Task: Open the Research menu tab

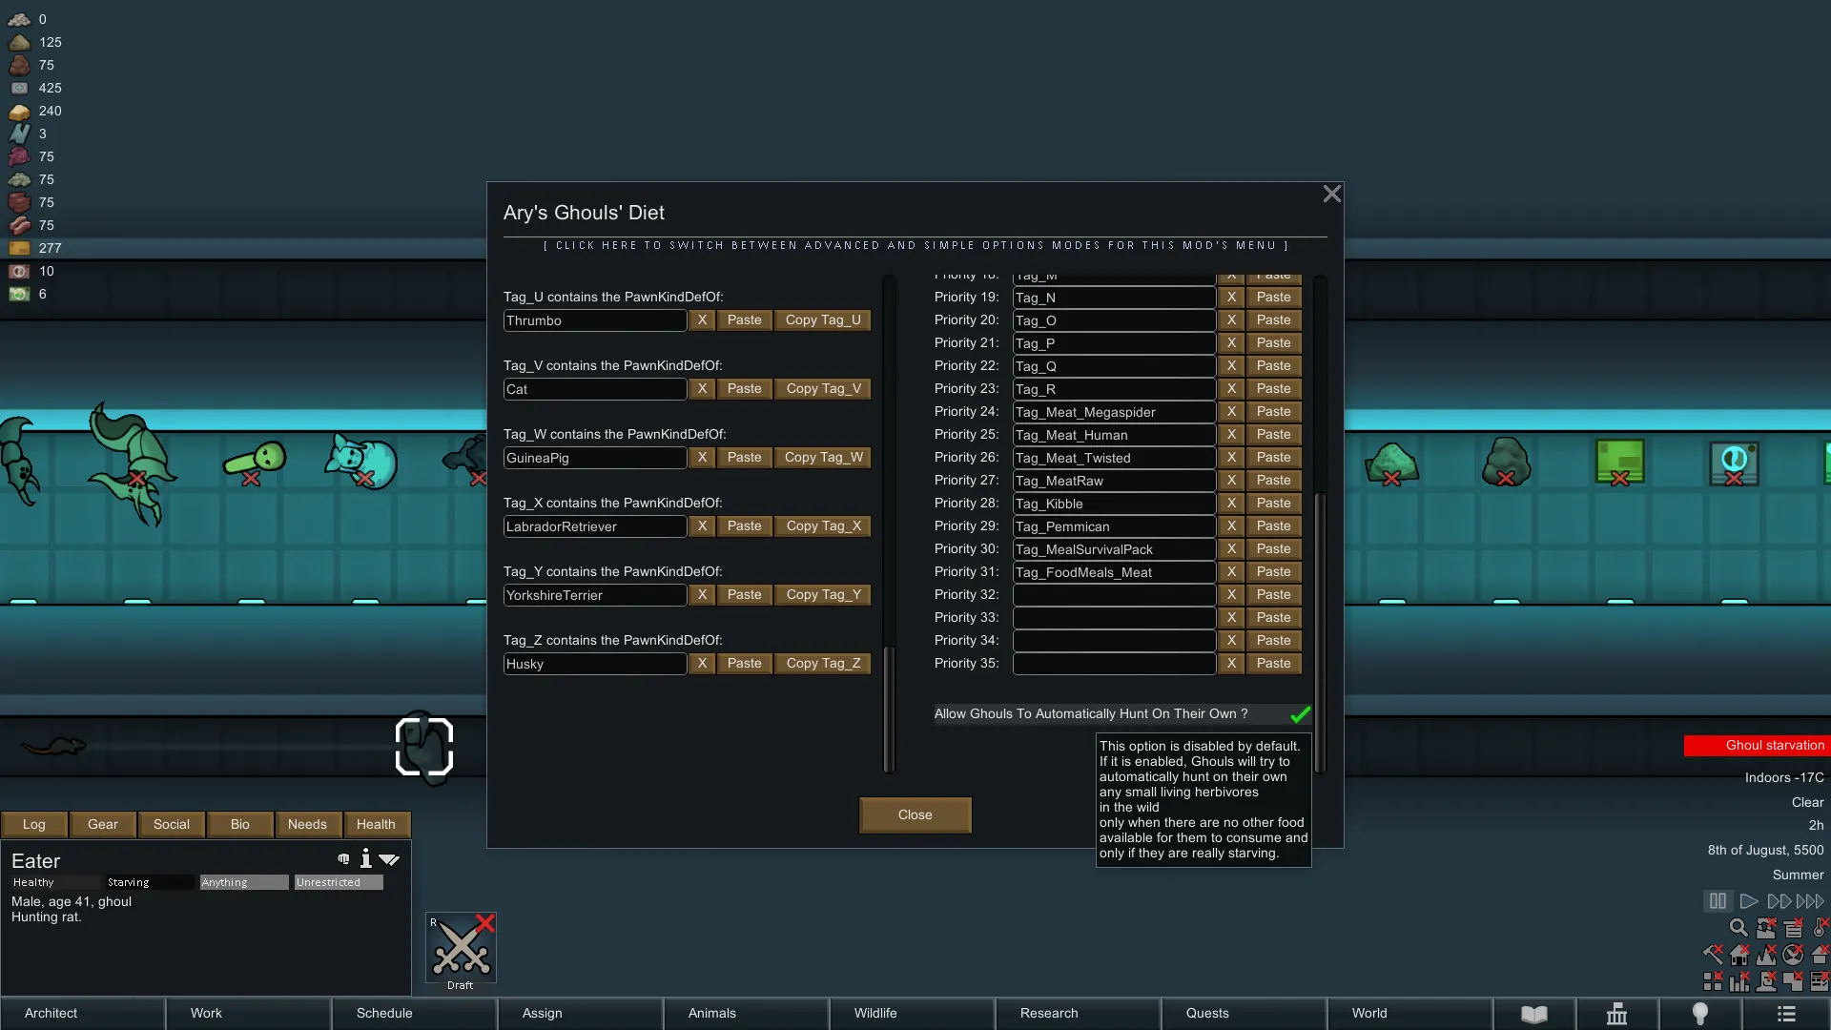Action: (x=1049, y=1014)
